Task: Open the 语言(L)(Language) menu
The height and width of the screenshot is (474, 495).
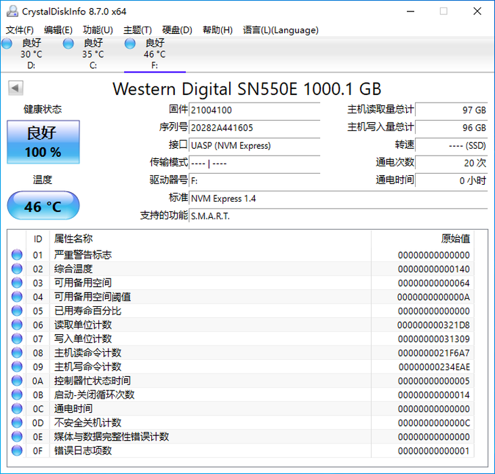Action: (x=280, y=30)
